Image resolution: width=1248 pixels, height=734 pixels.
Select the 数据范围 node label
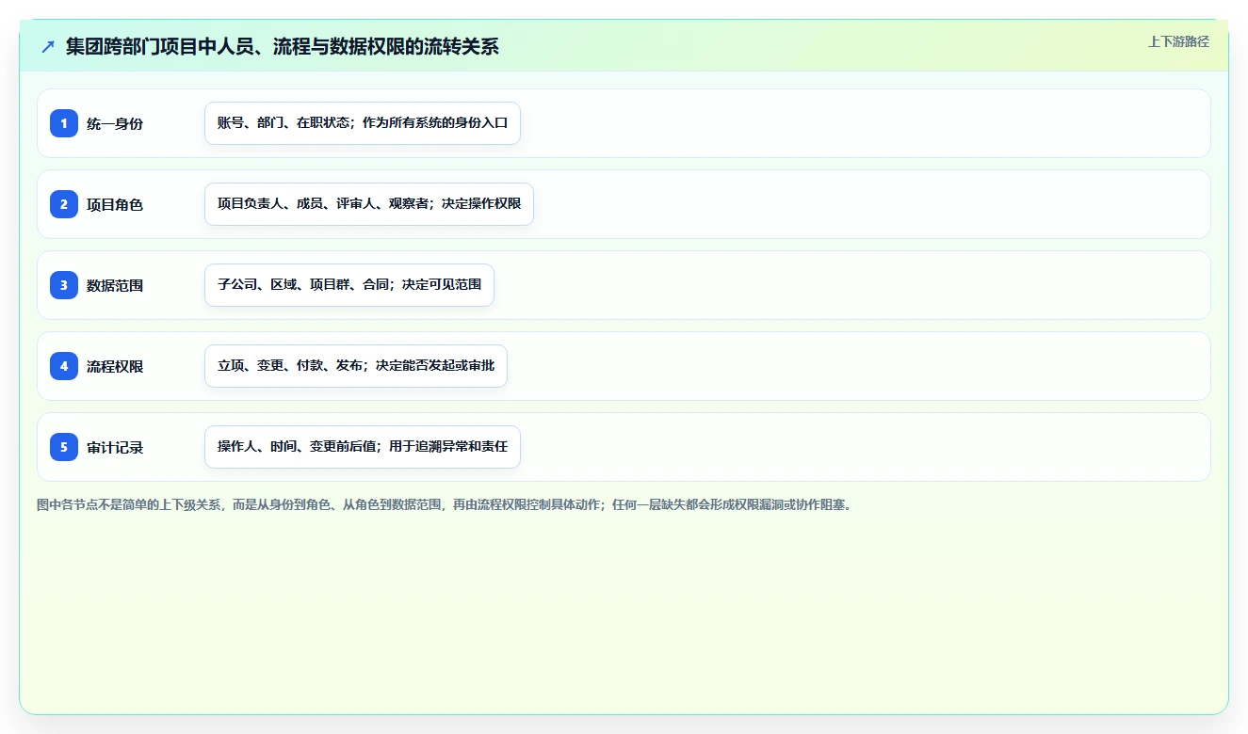(115, 285)
